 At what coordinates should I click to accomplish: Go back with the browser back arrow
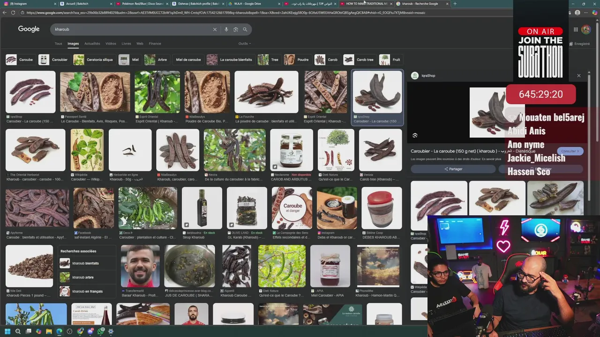5,13
